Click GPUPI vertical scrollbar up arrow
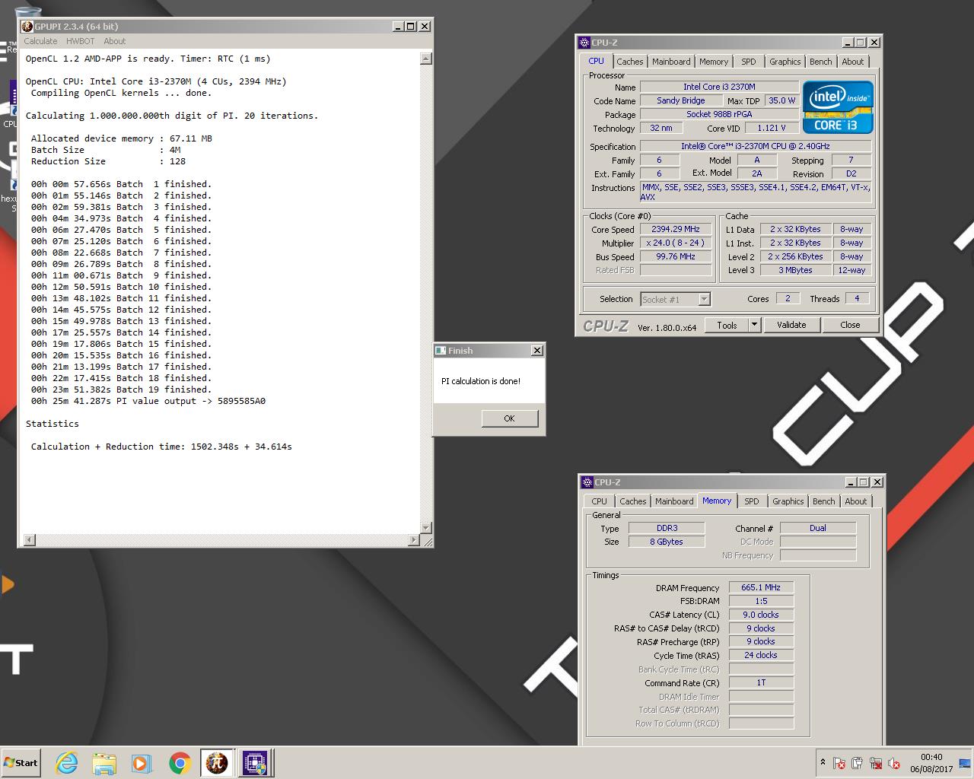The height and width of the screenshot is (779, 974). pos(425,59)
